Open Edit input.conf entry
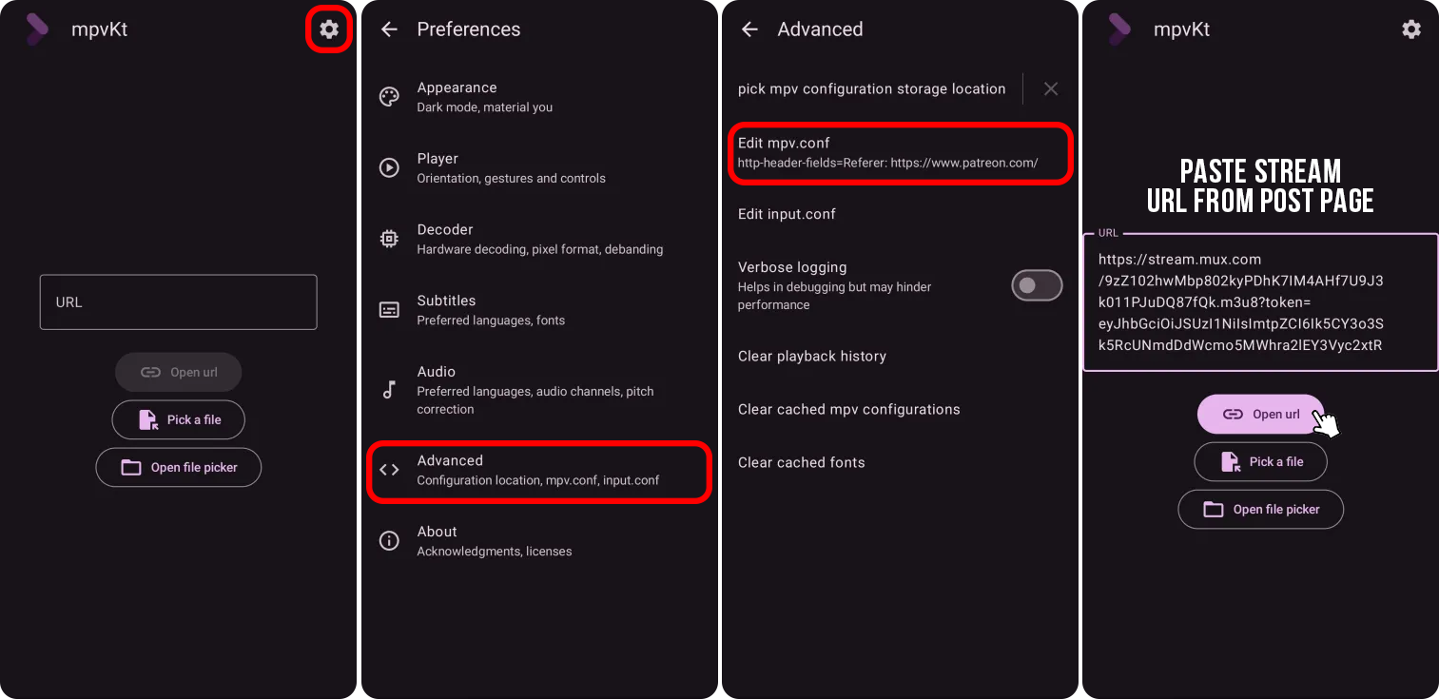This screenshot has width=1439, height=699. [x=787, y=214]
